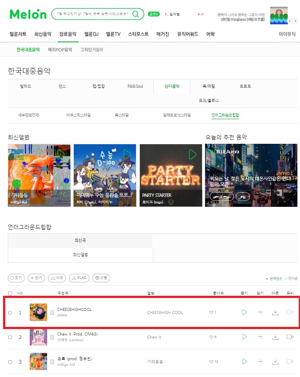This screenshot has height=377, width=300.
Task: Sort the list by 인기순
Action: click(293, 279)
